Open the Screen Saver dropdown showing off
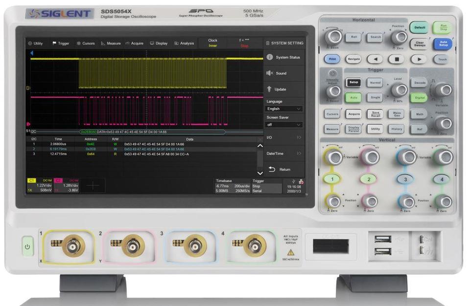The height and width of the screenshot is (306, 470). tap(284, 125)
